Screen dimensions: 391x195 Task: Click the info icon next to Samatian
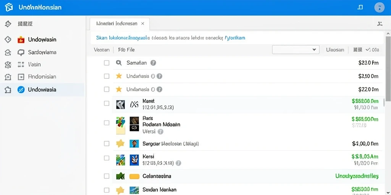pos(153,63)
